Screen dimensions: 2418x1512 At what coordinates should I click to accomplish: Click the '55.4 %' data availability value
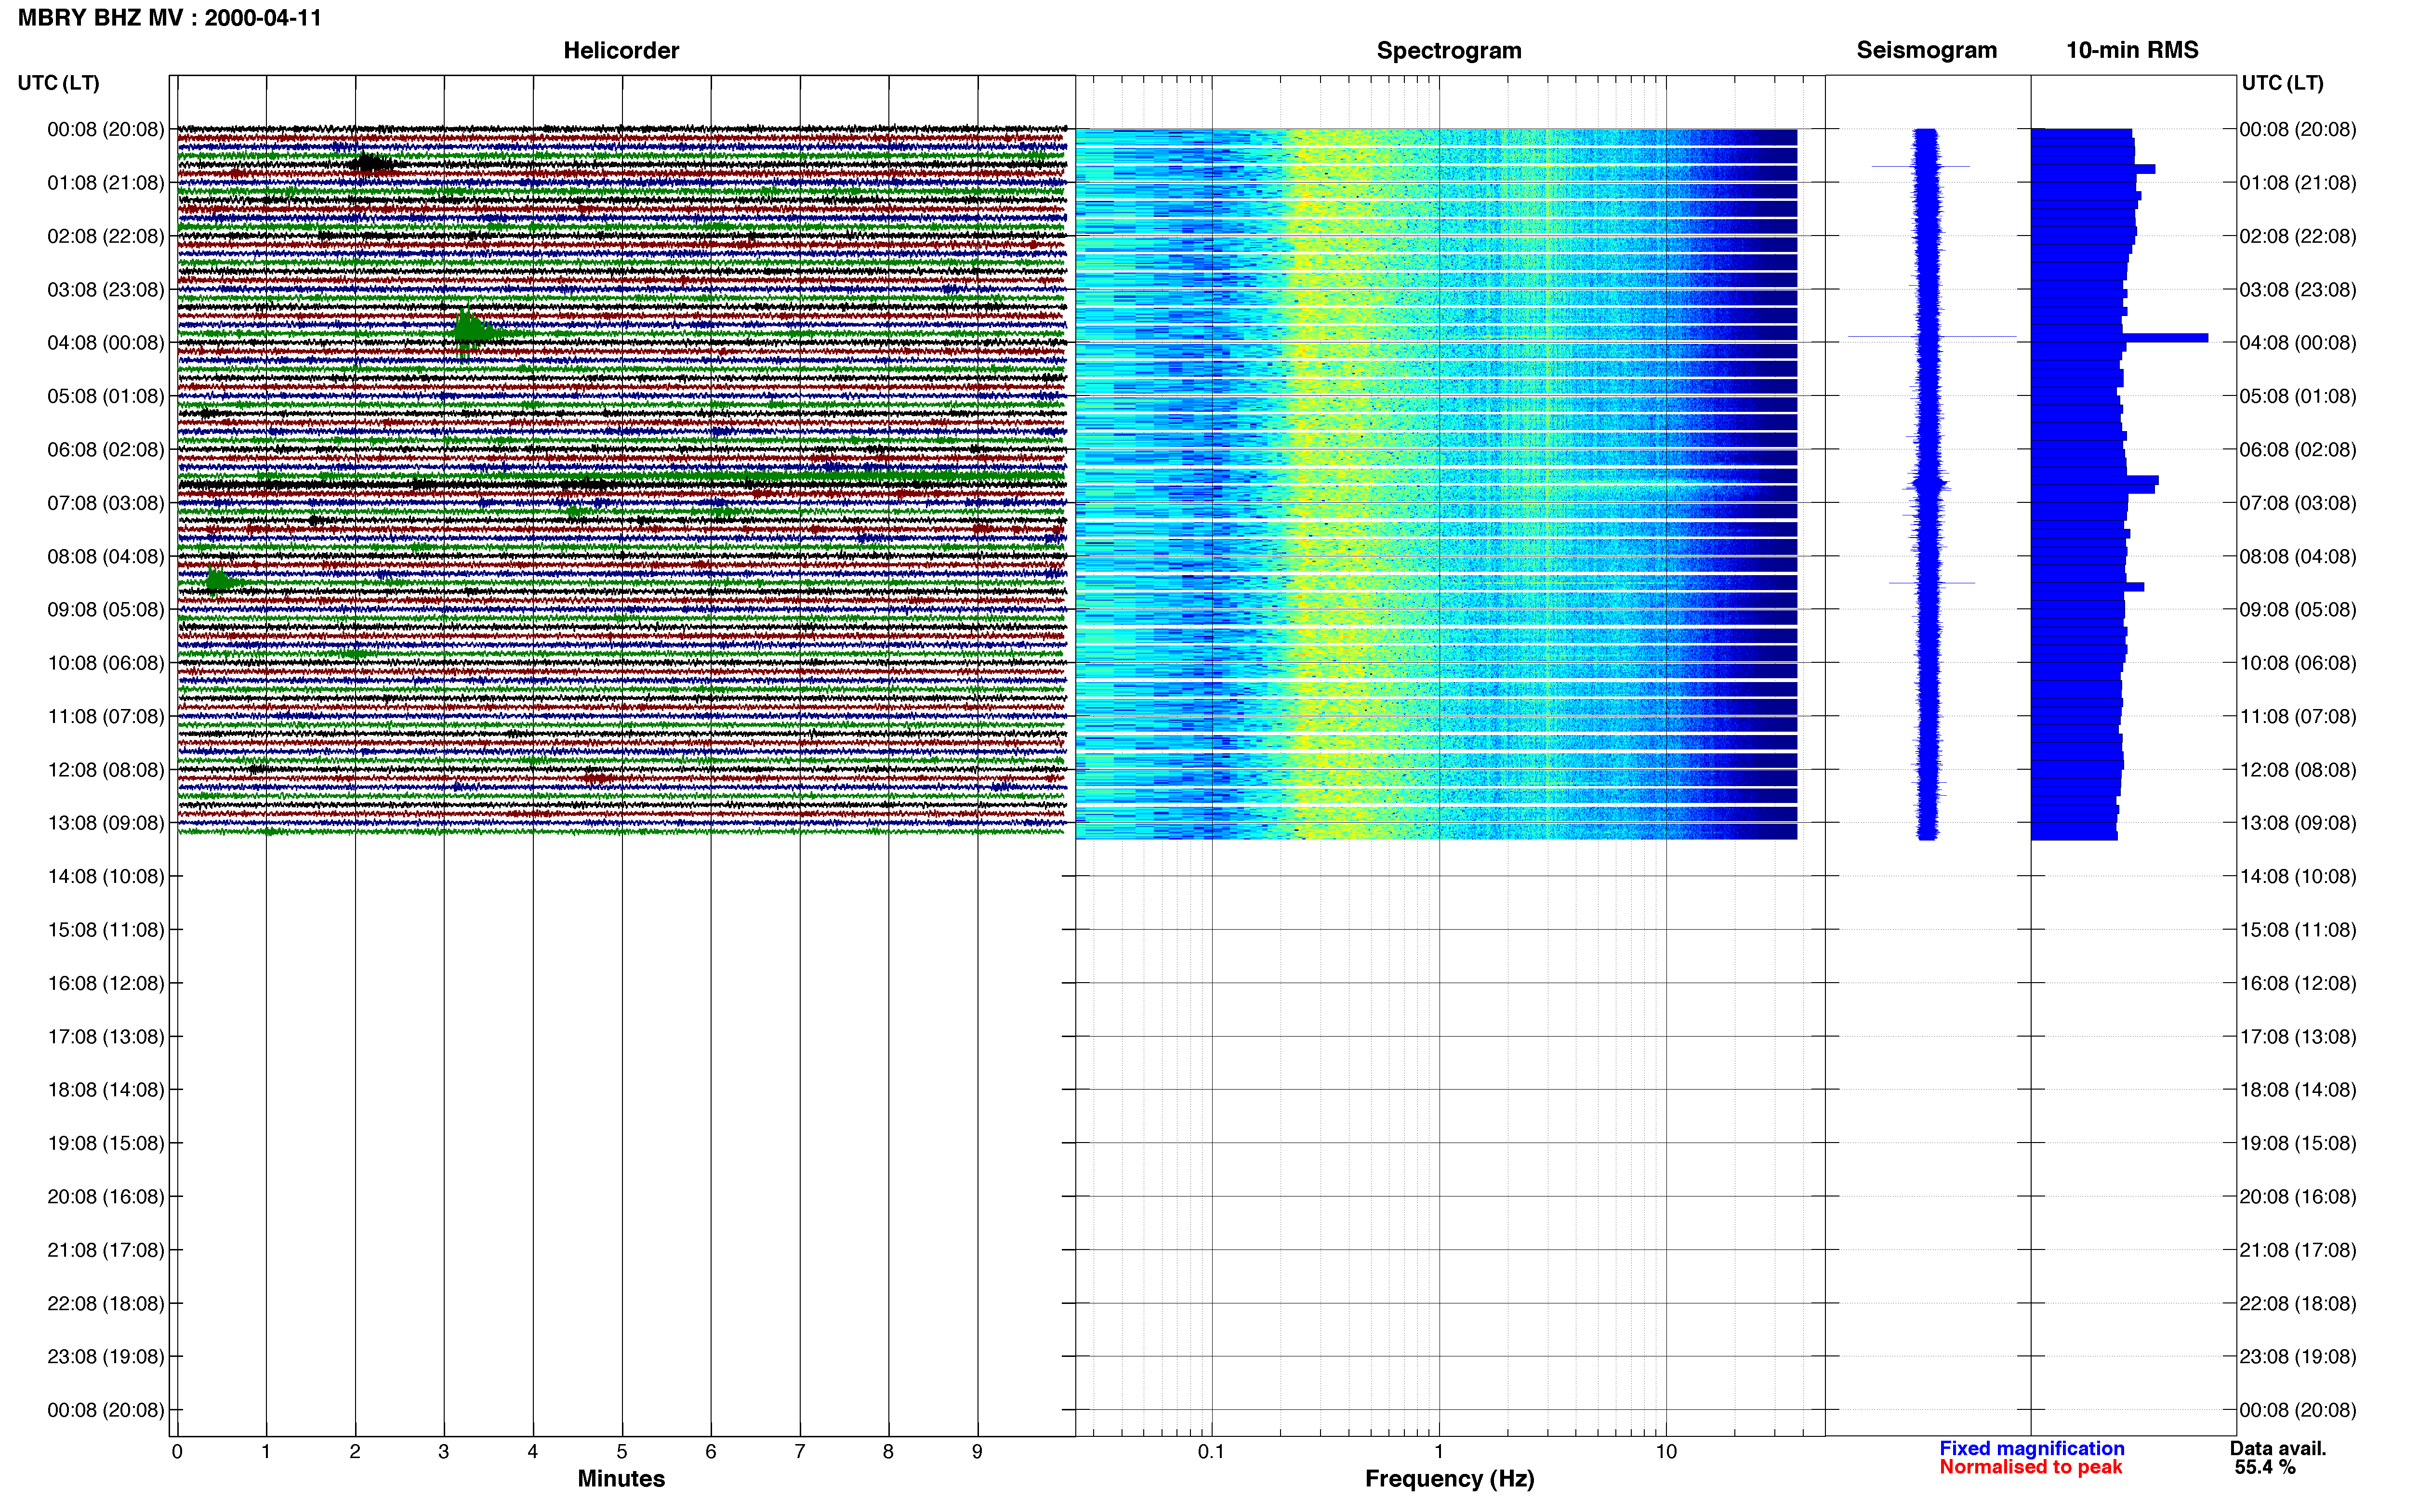coord(2265,1467)
